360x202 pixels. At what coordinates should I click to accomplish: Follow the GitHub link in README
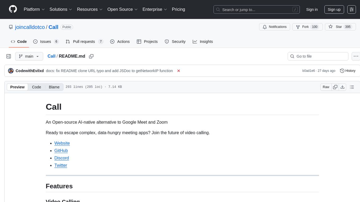point(61,151)
